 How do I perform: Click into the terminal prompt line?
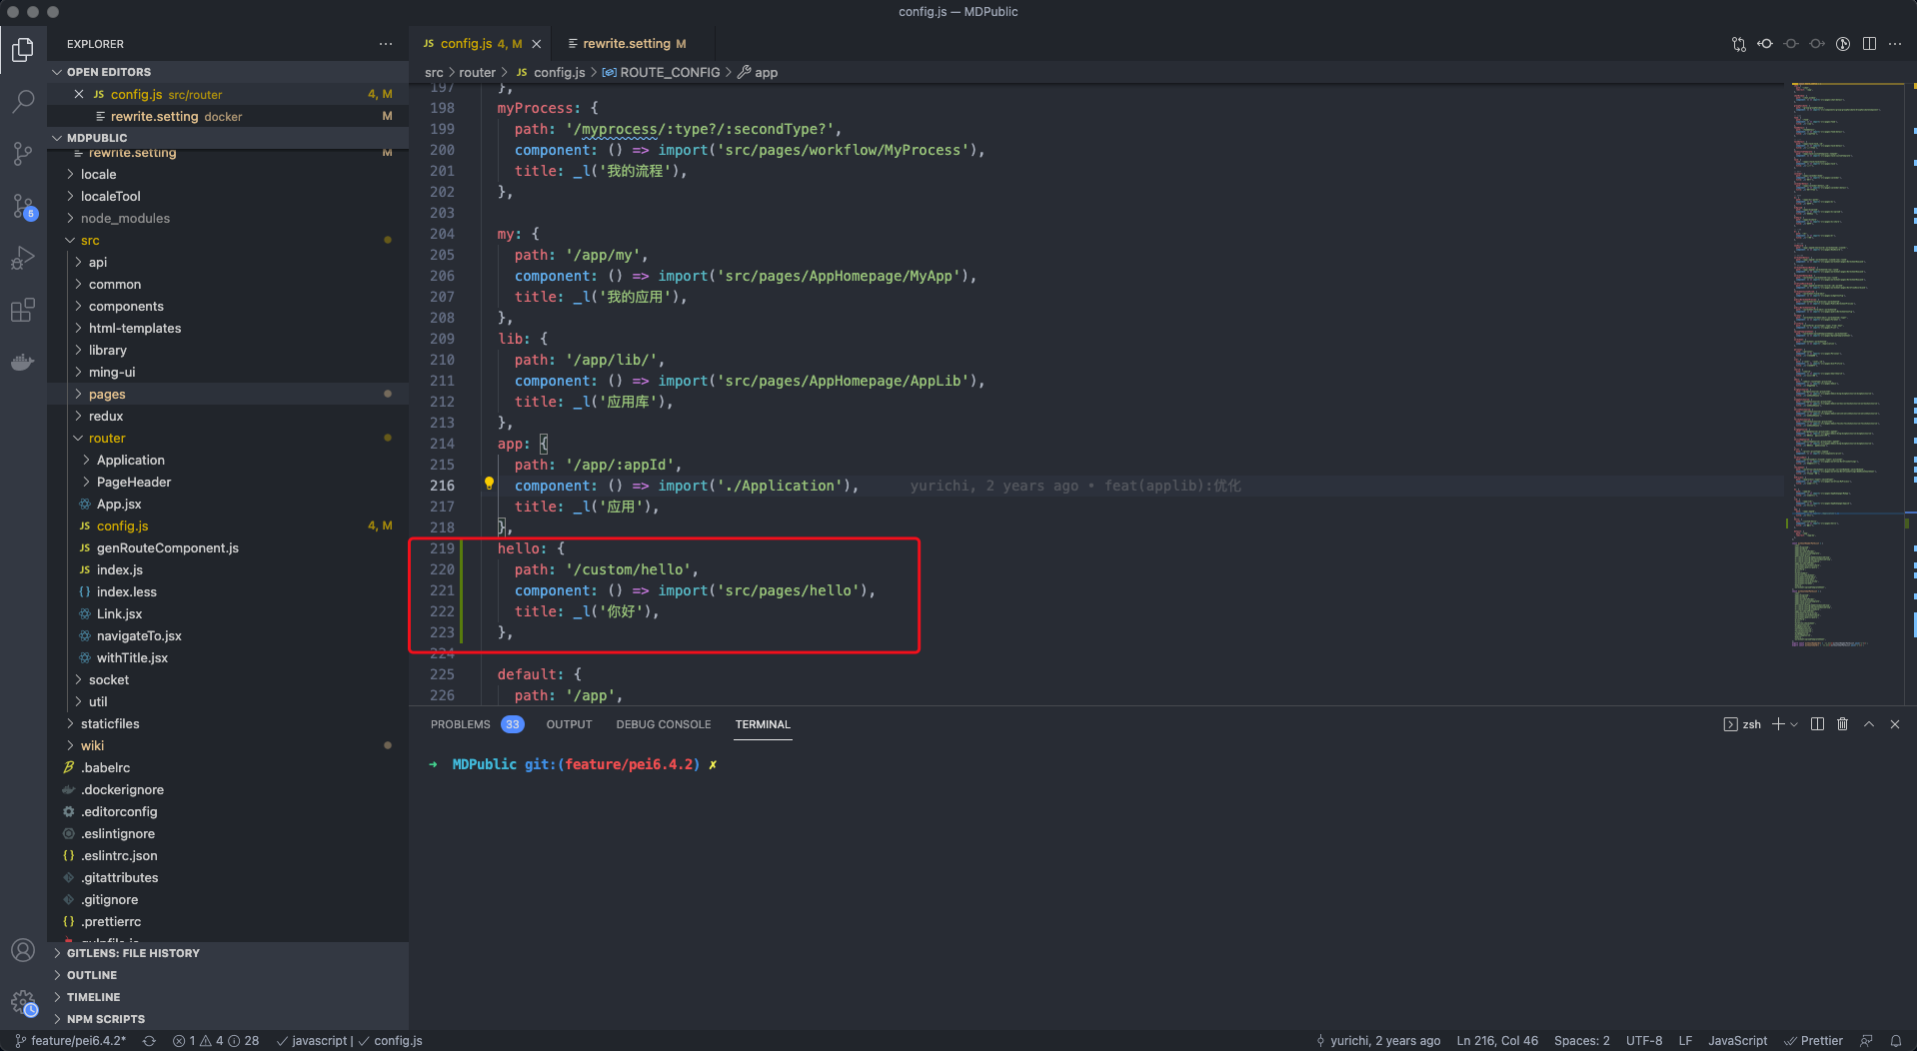pyautogui.click(x=574, y=764)
